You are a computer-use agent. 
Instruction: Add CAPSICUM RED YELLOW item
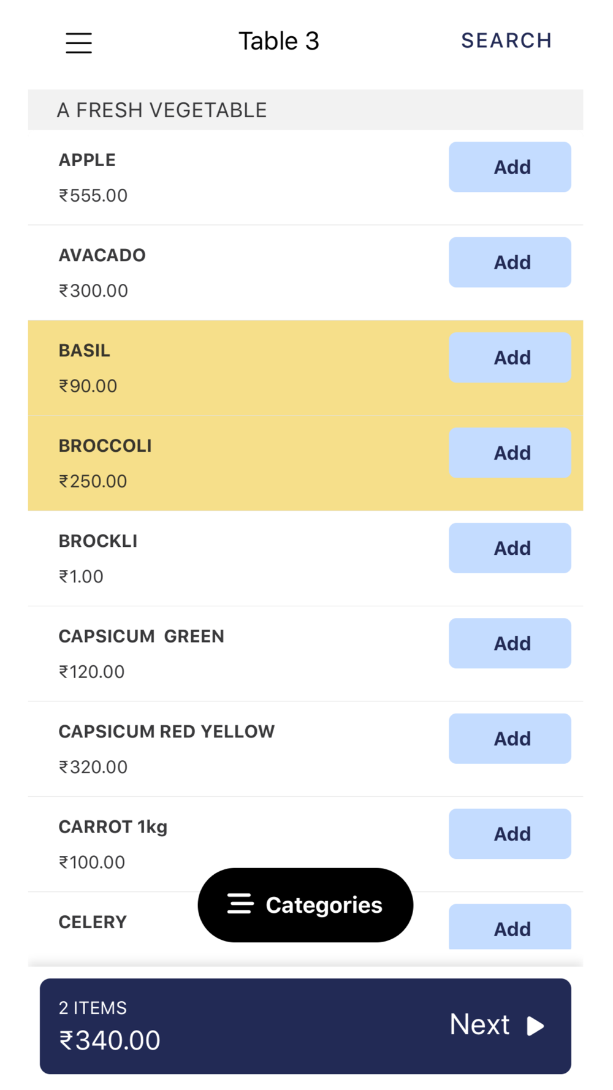[509, 739]
